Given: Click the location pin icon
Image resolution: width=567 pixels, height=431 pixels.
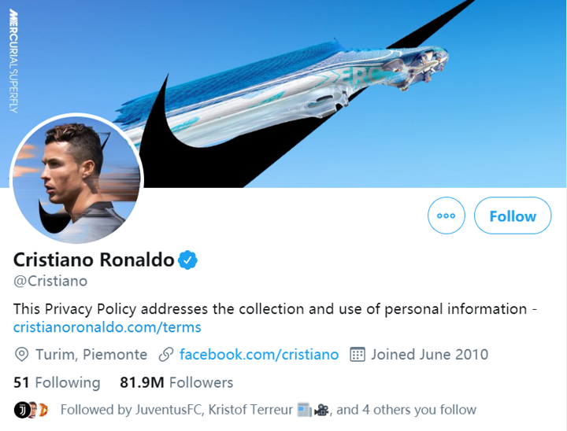Looking at the screenshot, I should (21, 355).
